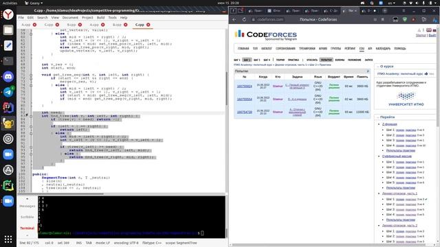Click the thumbs-up like icon for the course
This screenshot has width=440, height=247.
click(426, 73)
